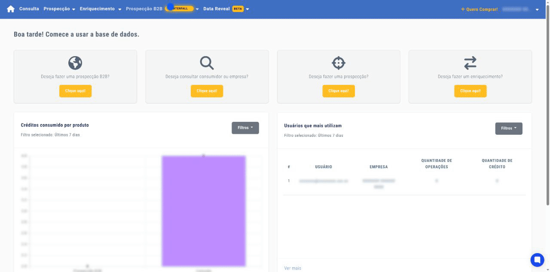Click the USUÁRIO column header
The width and height of the screenshot is (550, 272).
click(x=324, y=167)
